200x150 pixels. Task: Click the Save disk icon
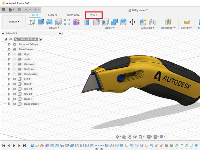(20, 10)
